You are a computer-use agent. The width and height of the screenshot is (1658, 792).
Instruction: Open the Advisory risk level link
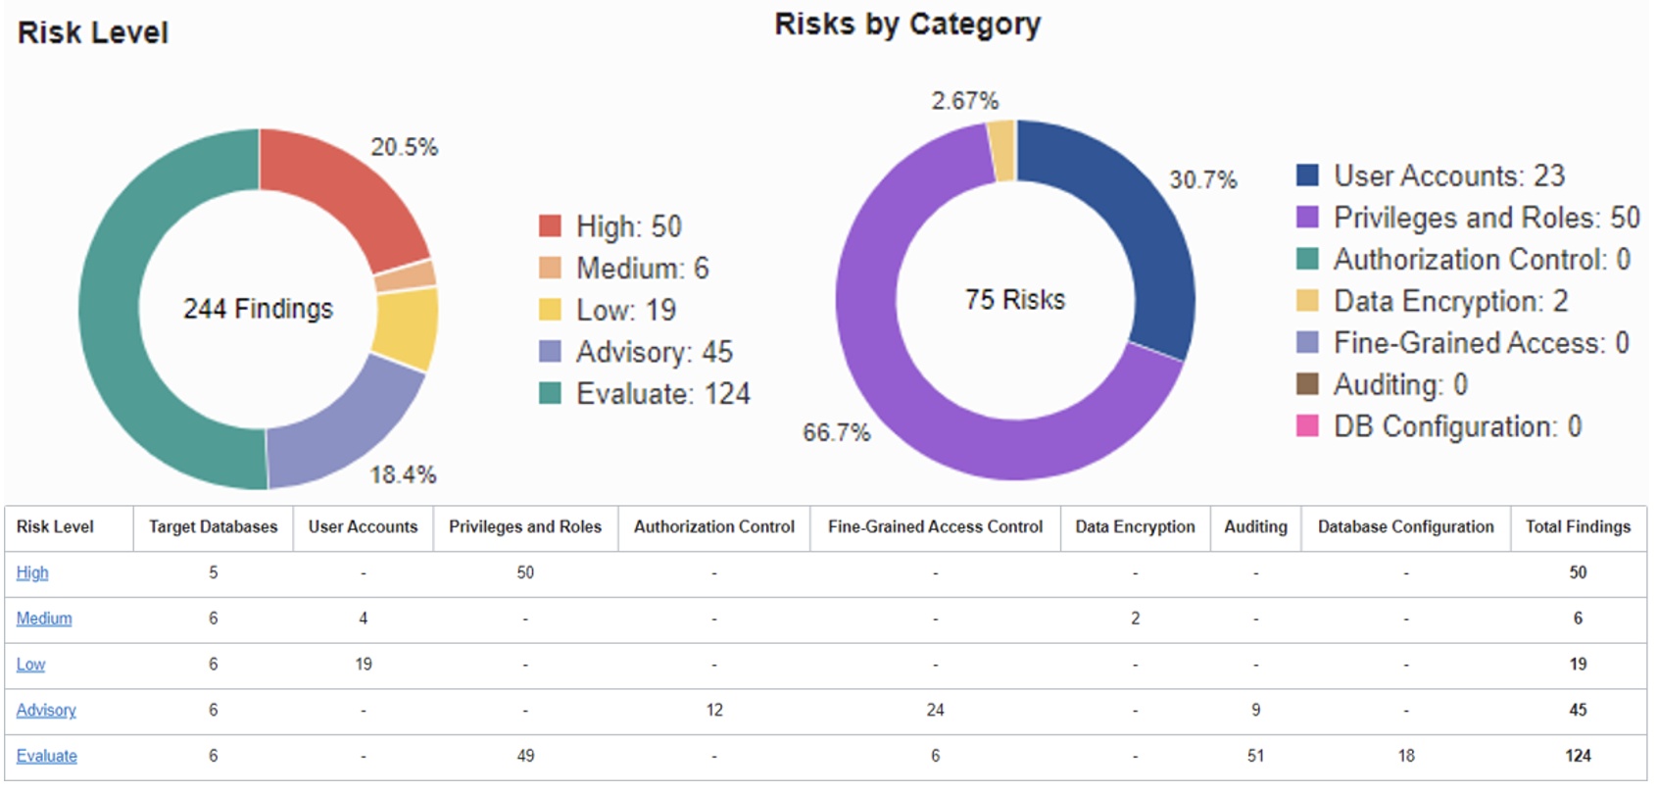coord(46,710)
